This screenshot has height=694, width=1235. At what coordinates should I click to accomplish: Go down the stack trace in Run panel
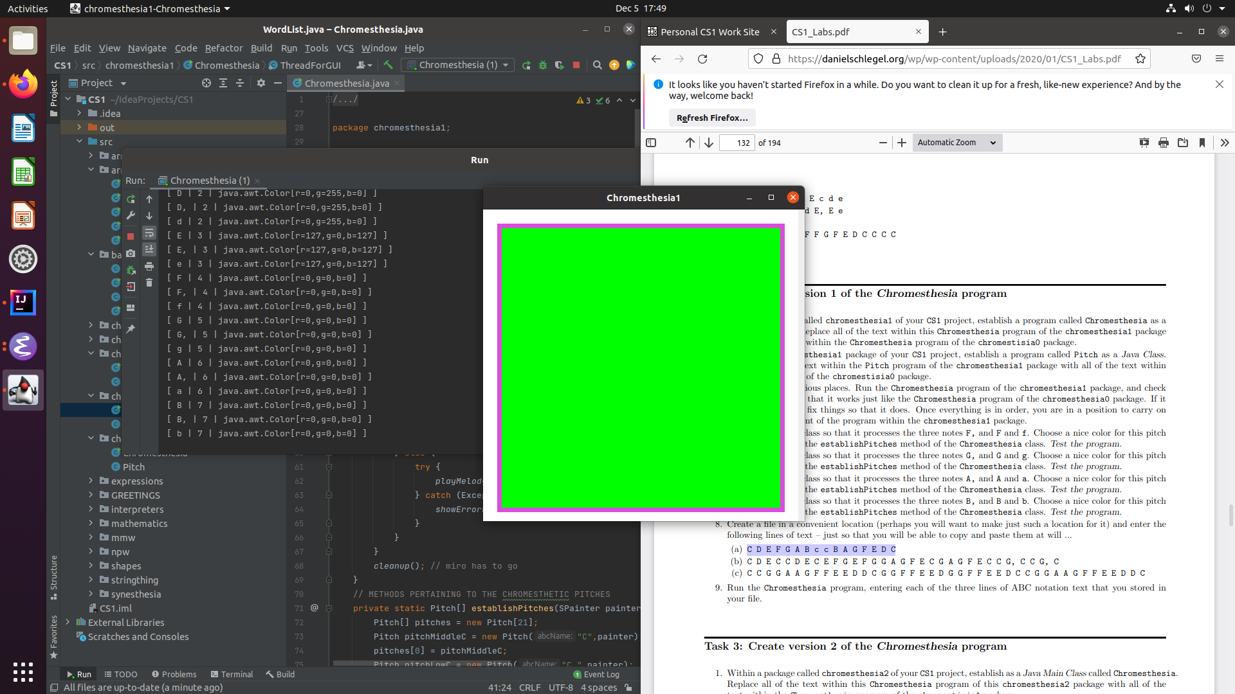click(149, 216)
